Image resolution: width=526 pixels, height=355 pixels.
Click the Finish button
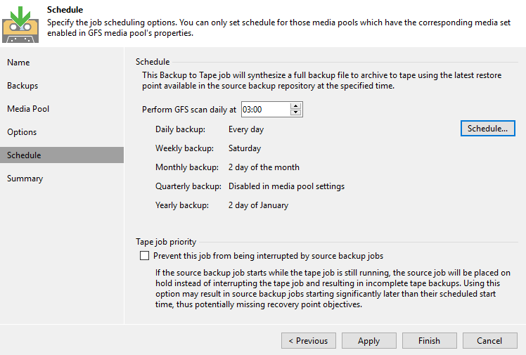(x=429, y=341)
